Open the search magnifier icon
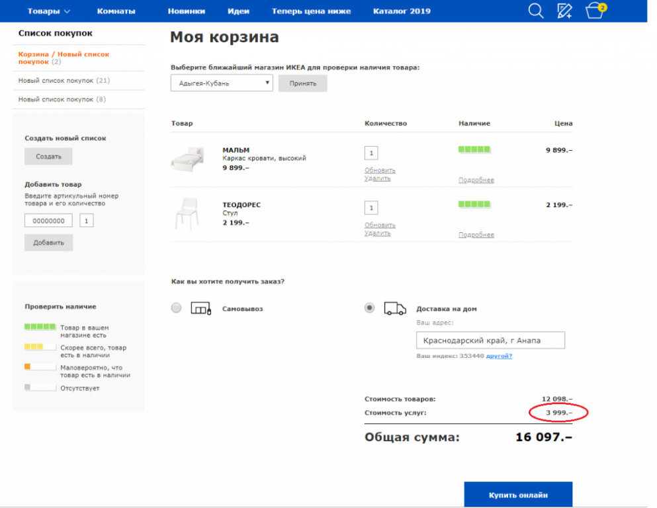 click(535, 11)
